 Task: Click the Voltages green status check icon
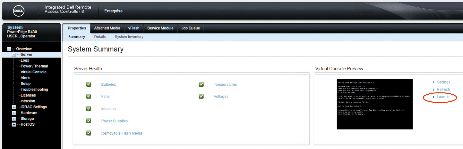[x=201, y=96]
